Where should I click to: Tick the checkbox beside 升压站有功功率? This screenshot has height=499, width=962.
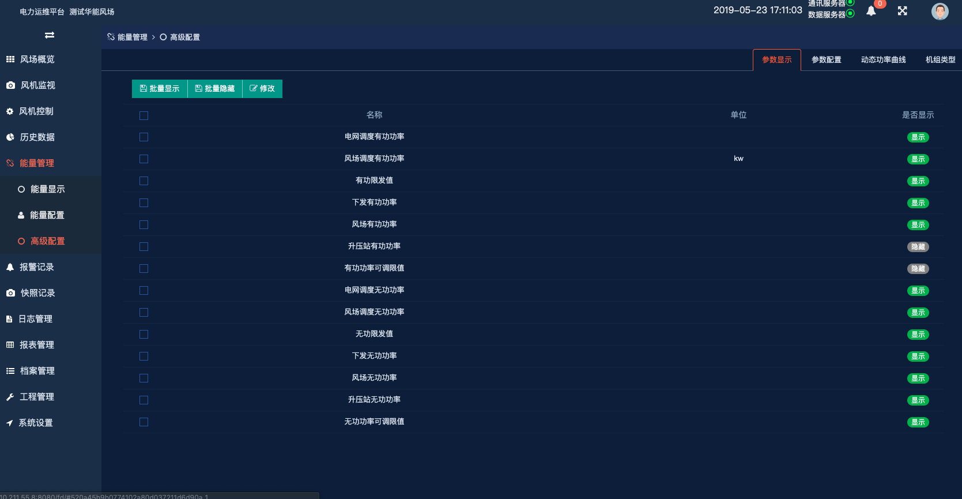point(144,247)
